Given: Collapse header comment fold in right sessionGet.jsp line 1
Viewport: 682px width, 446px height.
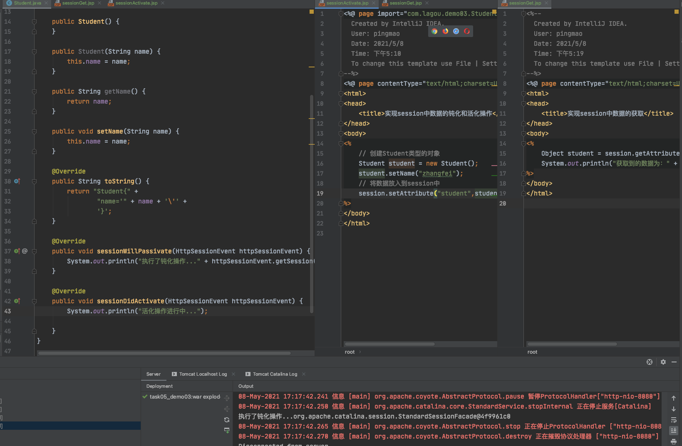Looking at the screenshot, I should pyautogui.click(x=523, y=14).
